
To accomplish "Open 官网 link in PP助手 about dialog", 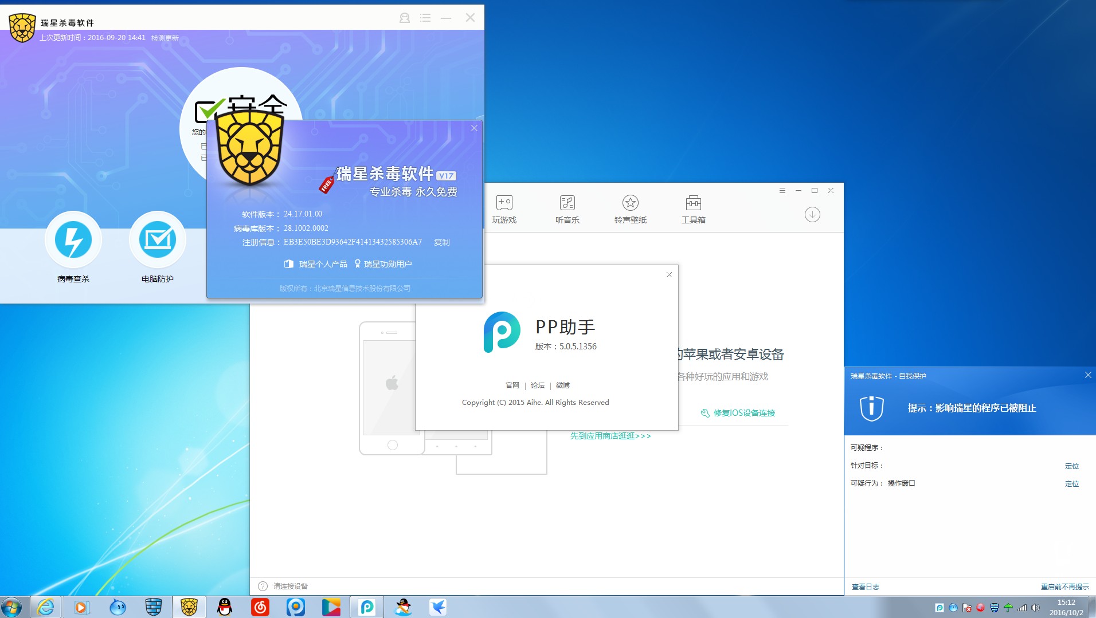I will 512,385.
